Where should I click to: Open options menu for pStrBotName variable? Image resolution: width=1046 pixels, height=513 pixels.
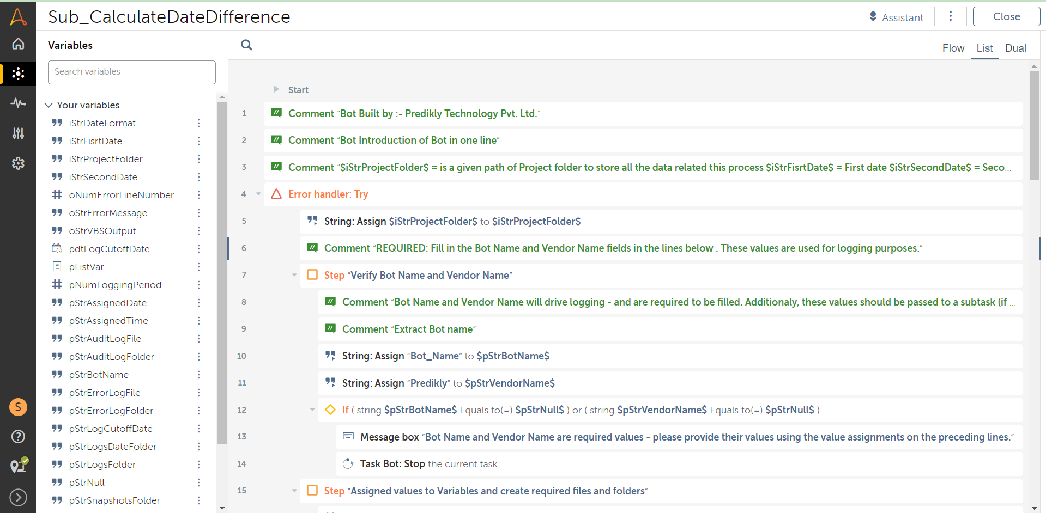click(x=199, y=375)
